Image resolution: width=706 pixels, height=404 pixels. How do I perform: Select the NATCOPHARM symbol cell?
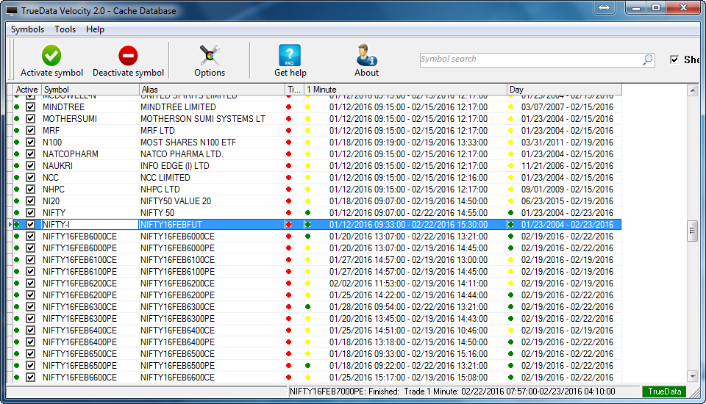tap(90, 154)
